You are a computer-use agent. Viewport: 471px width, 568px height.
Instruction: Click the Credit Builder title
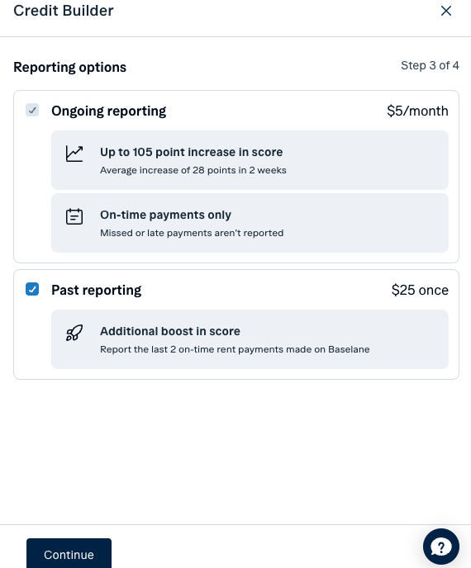[64, 11]
